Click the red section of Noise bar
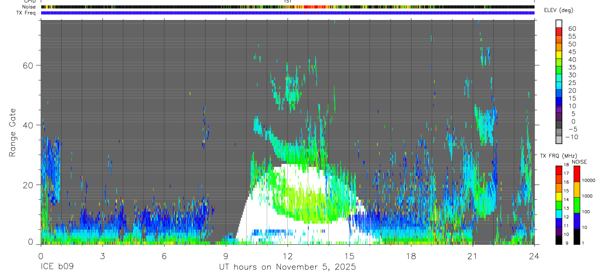 316,7
